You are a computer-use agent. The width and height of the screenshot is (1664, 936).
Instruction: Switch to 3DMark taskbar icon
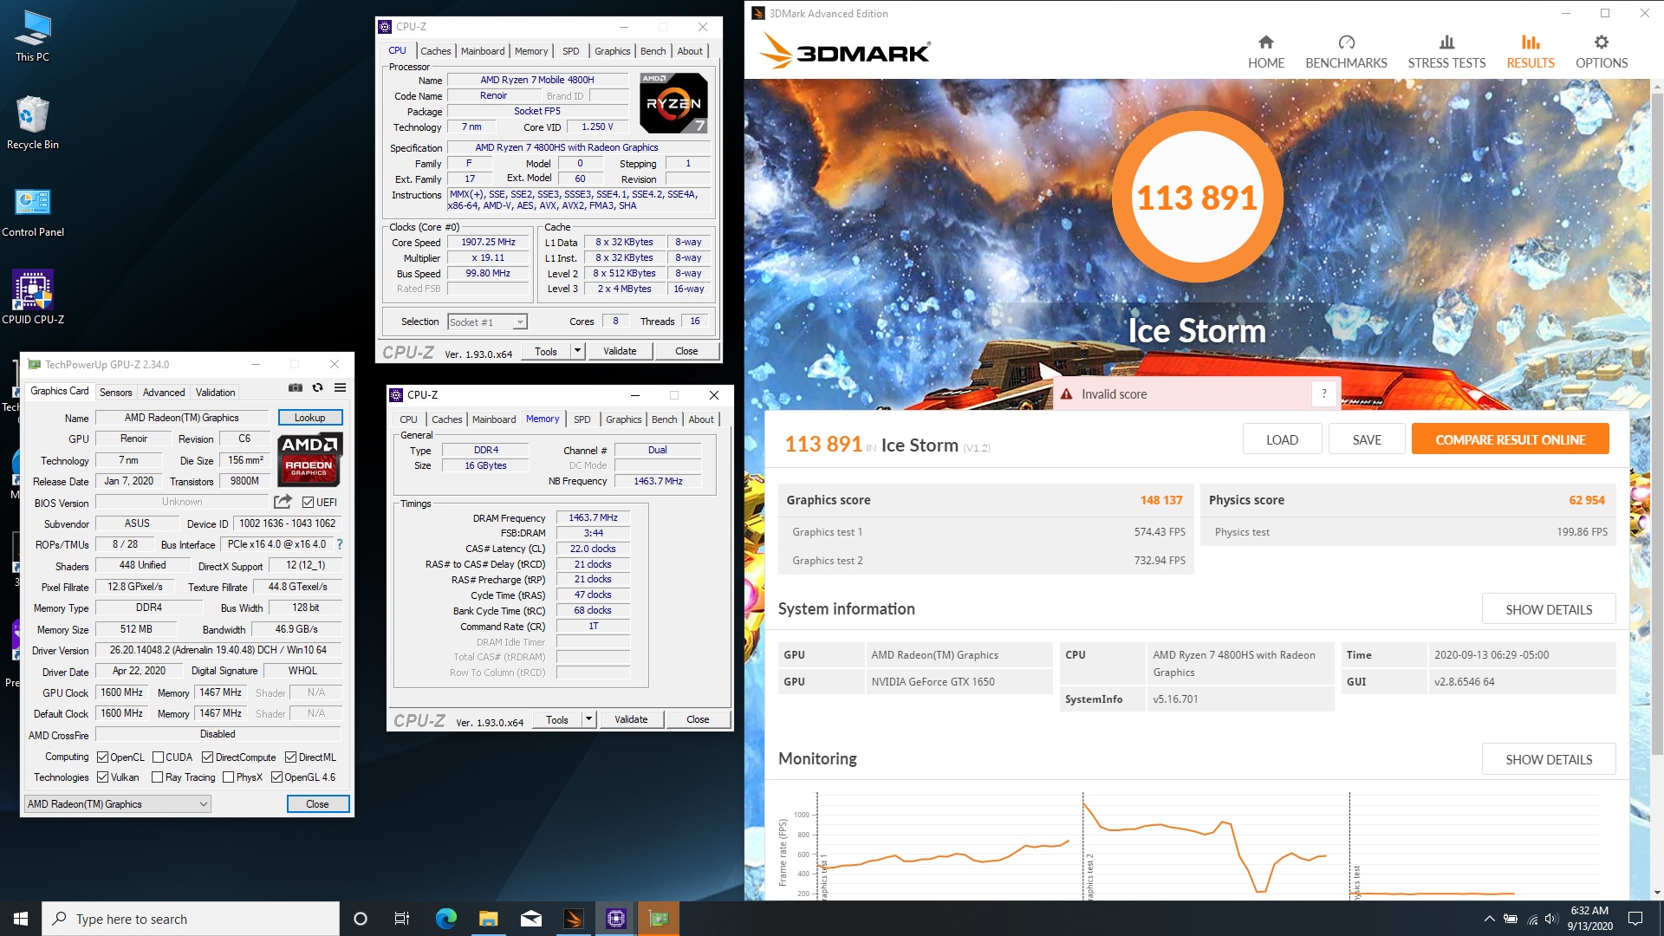pos(573,919)
